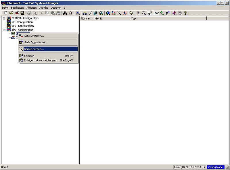Click the eyeglasses toolbar icon
230x170 pixels.
tap(156, 13)
